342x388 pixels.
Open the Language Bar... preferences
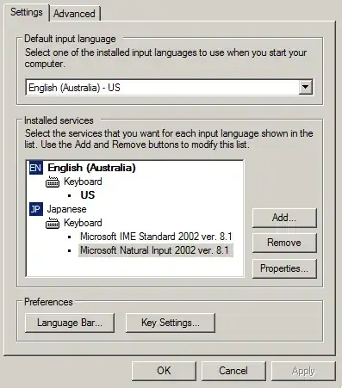point(70,323)
